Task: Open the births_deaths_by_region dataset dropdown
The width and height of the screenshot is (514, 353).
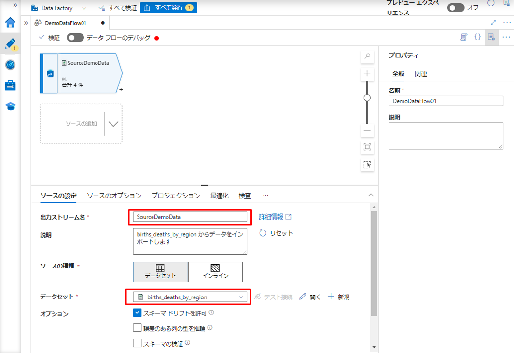Action: tap(190, 297)
